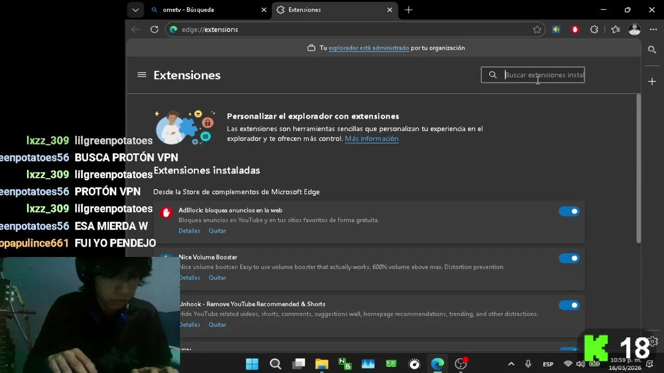Click the extensions page vertical scrollbar
664x373 pixels.
pos(639,167)
